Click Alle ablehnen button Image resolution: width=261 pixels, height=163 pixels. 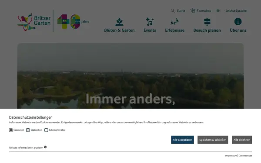pos(242,140)
